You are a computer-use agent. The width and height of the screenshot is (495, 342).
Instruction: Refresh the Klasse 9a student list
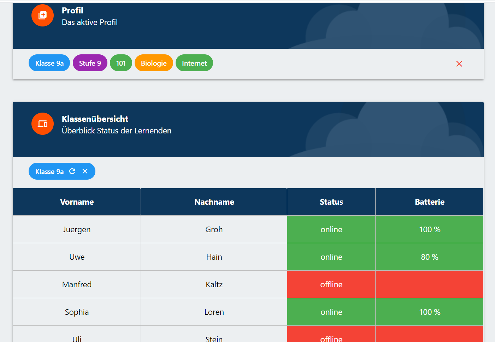pyautogui.click(x=72, y=171)
